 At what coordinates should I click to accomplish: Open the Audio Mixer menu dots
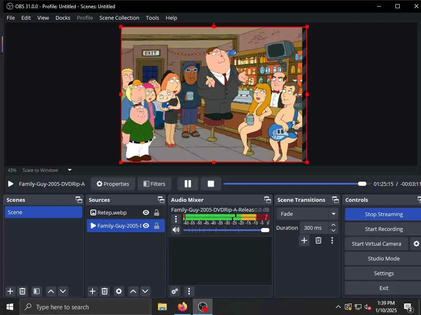(189, 291)
